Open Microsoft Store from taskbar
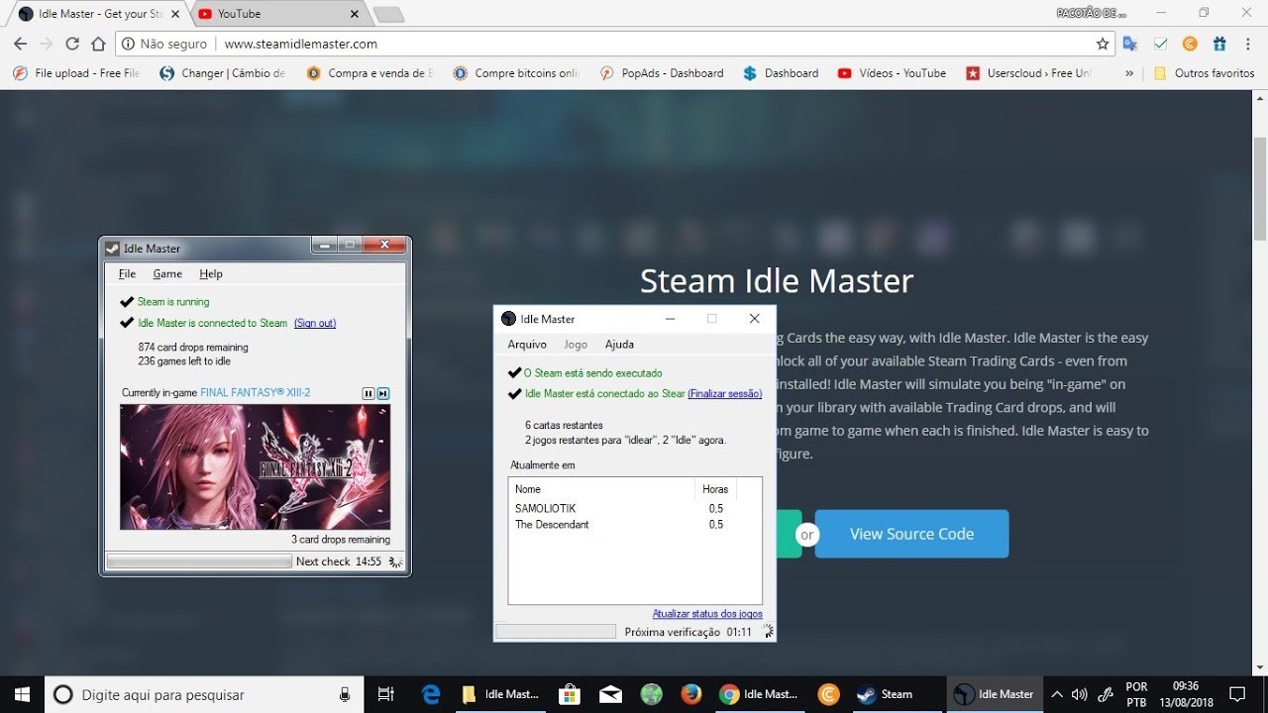The width and height of the screenshot is (1268, 713). pyautogui.click(x=569, y=694)
